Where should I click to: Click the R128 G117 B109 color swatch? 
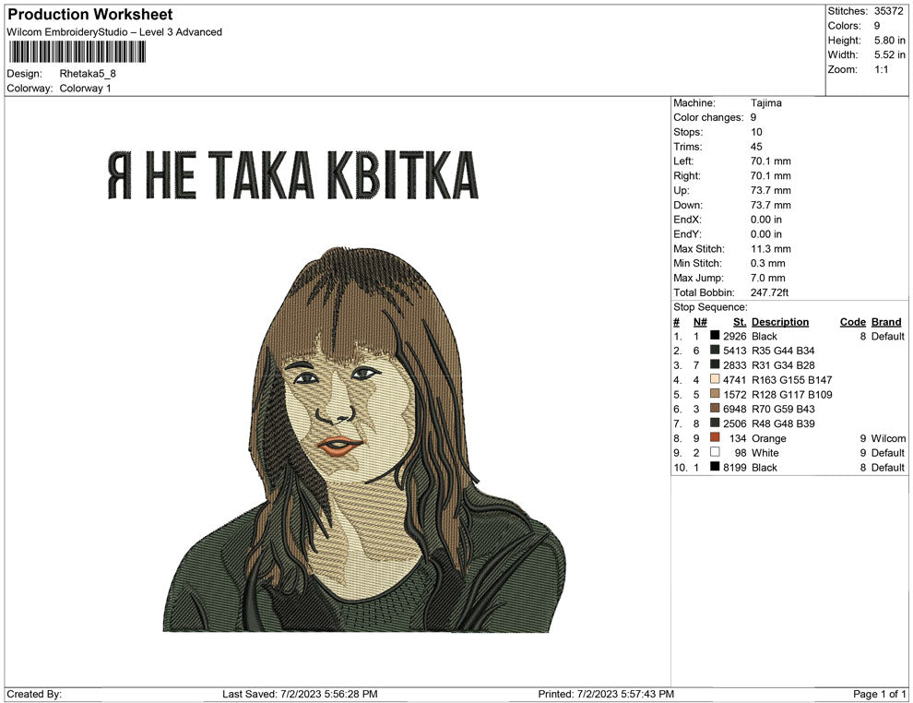(715, 395)
